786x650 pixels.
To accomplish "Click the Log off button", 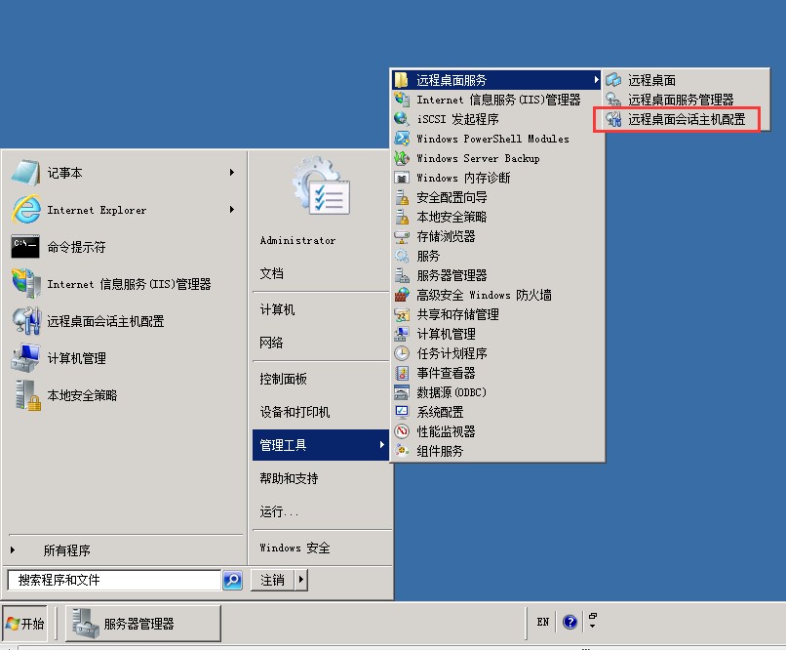I will tap(273, 581).
